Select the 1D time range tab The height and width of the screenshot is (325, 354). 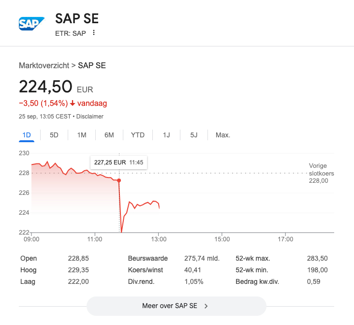point(27,135)
